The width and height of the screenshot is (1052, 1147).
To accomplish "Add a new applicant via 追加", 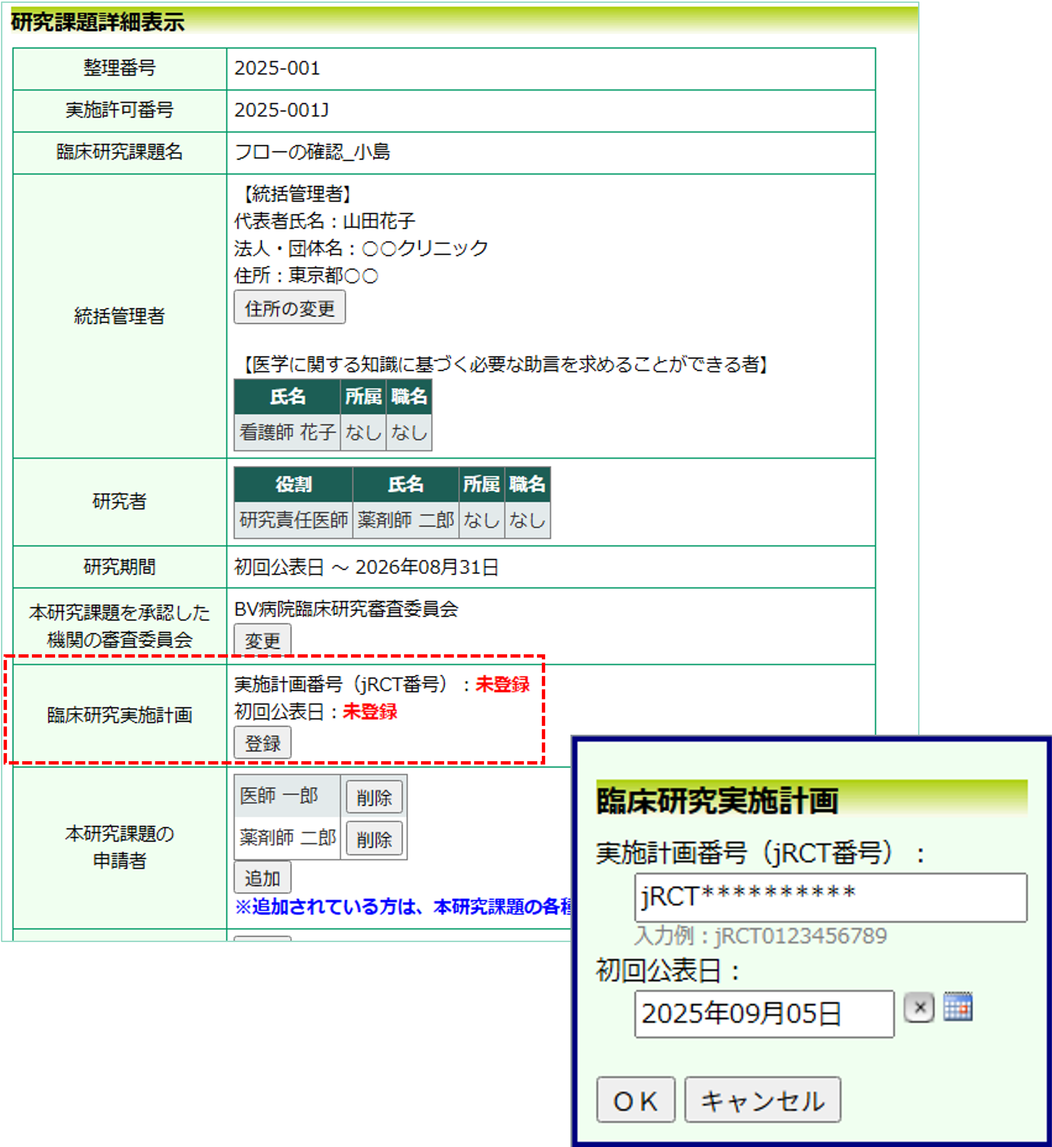I will (x=263, y=877).
